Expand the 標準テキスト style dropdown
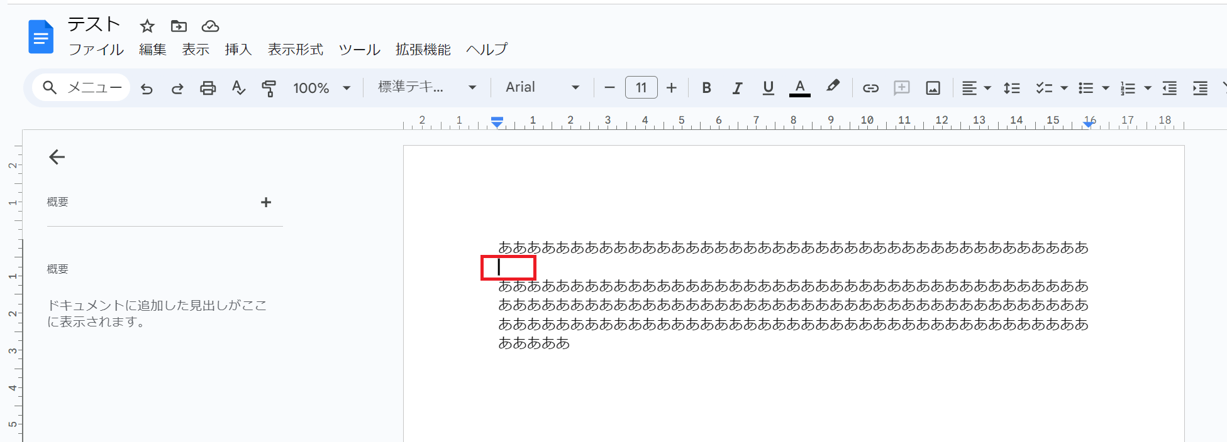1227x442 pixels. [x=427, y=87]
